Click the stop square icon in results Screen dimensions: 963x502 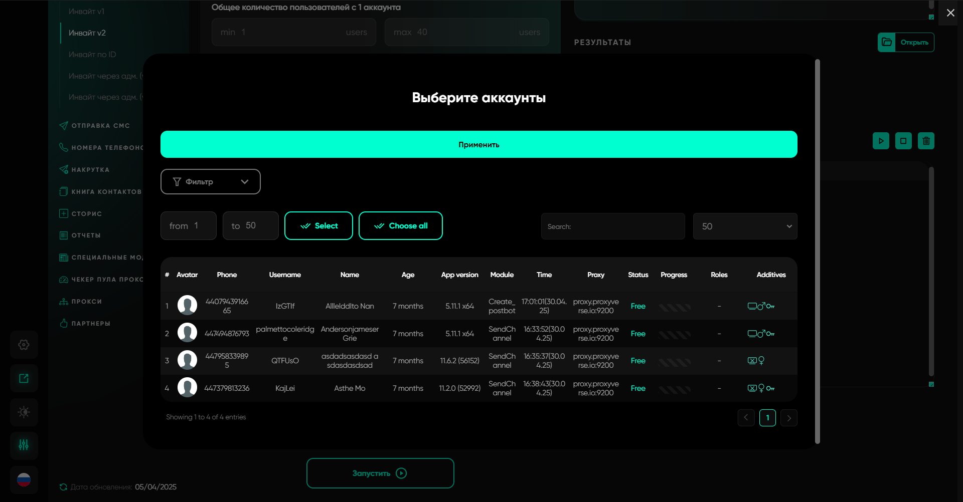click(x=903, y=141)
